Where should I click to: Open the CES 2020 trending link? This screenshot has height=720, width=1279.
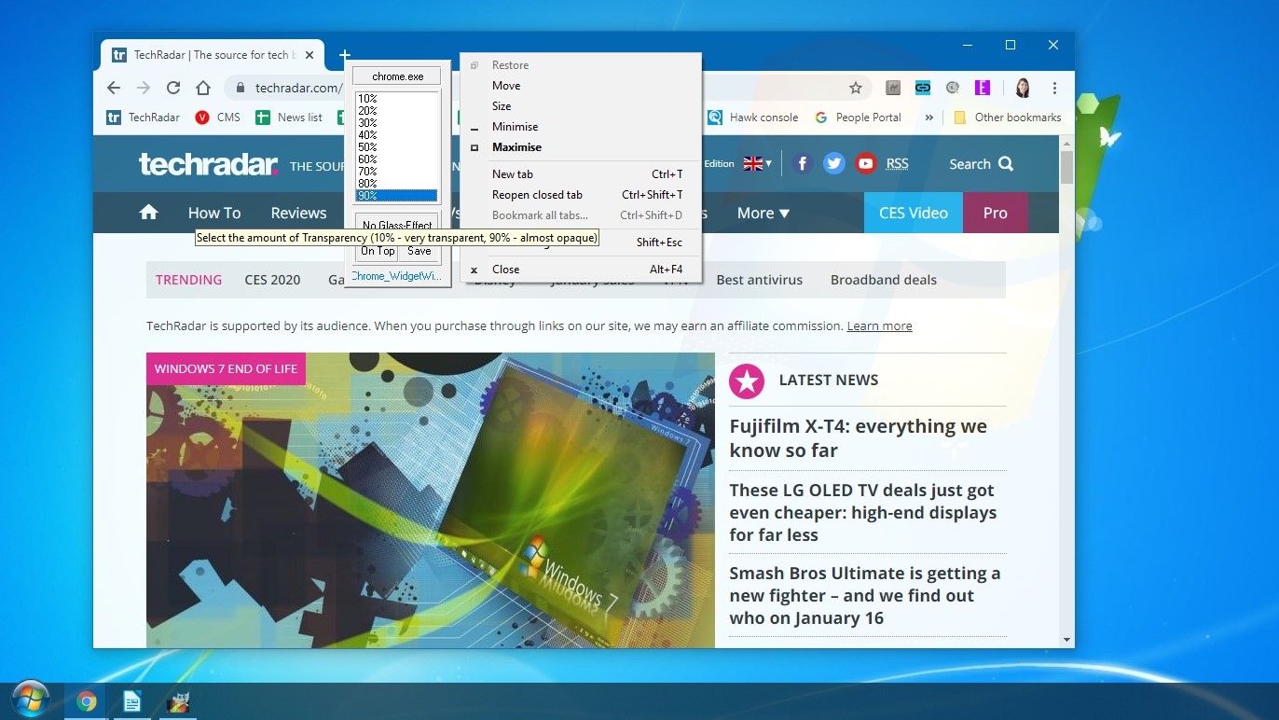tap(272, 280)
